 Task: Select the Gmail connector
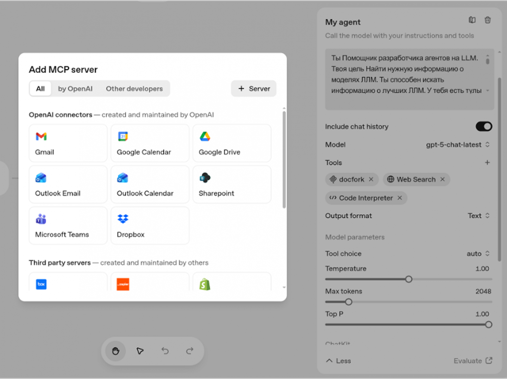(68, 143)
